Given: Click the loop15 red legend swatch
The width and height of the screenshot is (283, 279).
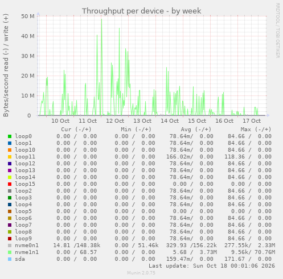Looking at the screenshot, I should [x=10, y=184].
